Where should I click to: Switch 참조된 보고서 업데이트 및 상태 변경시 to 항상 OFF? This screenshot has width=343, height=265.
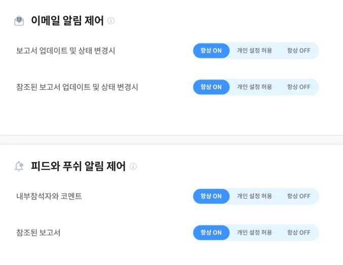tap(298, 87)
